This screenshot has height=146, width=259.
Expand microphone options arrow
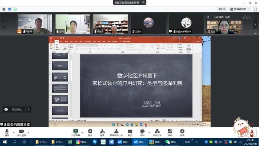(x=14, y=133)
